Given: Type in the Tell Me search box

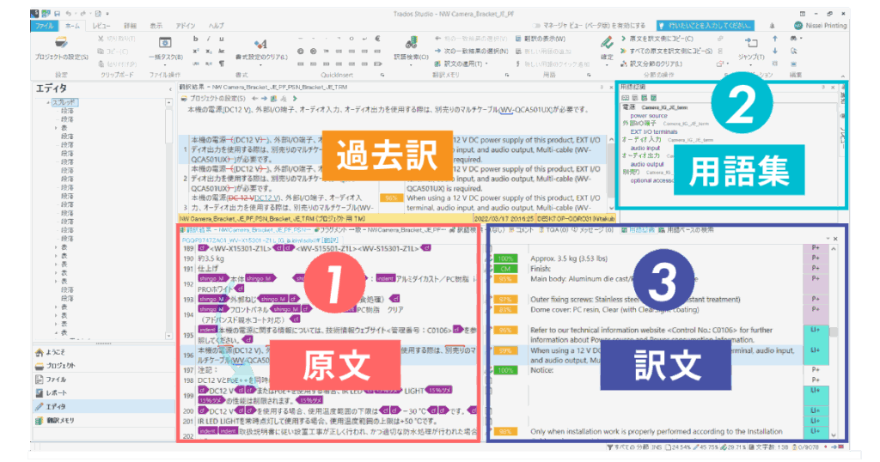Looking at the screenshot, I should tap(706, 26).
